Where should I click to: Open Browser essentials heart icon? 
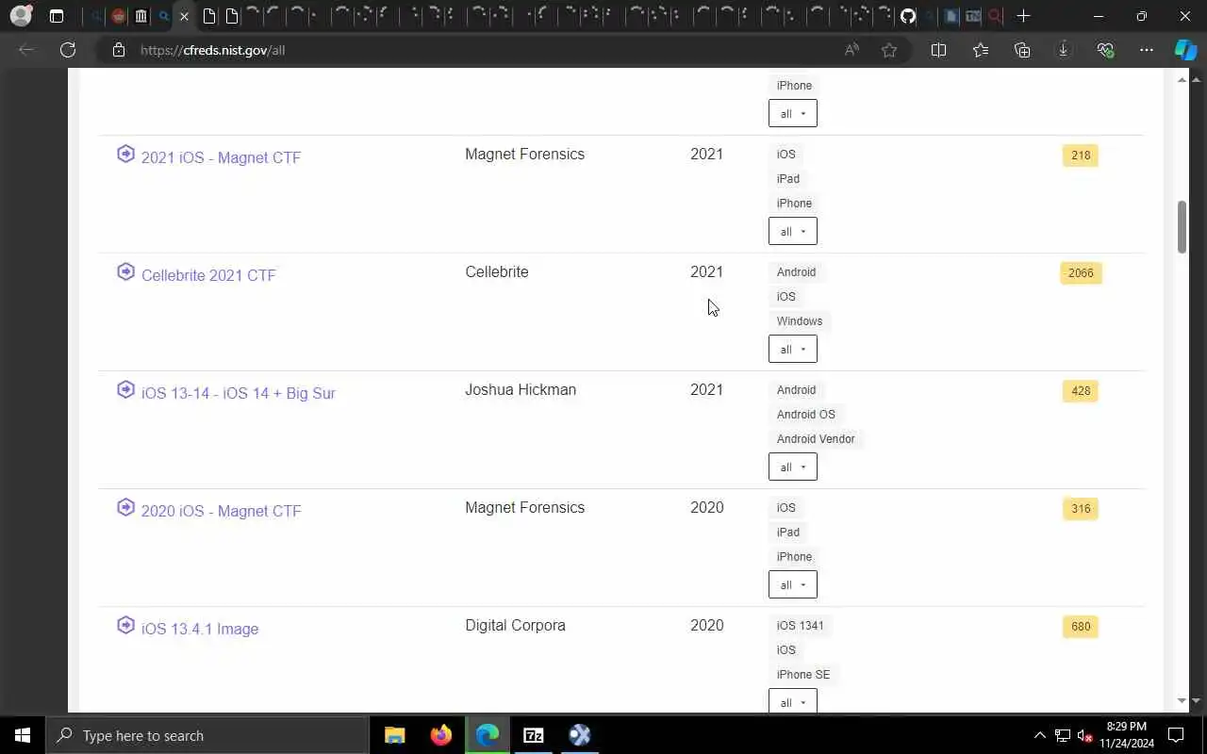[x=1105, y=50]
